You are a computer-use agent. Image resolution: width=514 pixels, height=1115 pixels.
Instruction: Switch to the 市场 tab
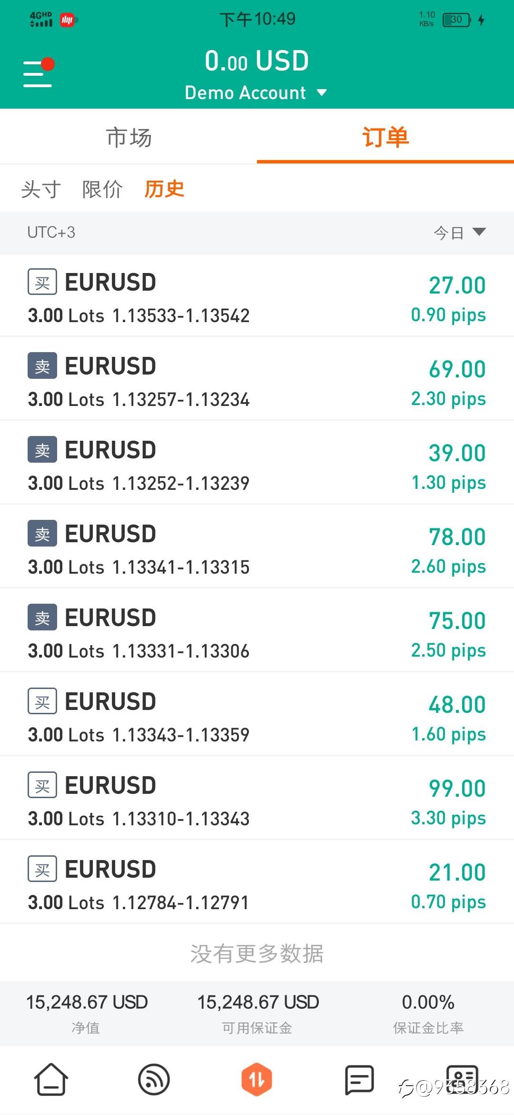click(128, 137)
